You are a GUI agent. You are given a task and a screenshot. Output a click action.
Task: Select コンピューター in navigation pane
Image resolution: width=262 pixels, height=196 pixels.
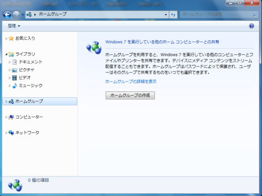[x=29, y=117]
